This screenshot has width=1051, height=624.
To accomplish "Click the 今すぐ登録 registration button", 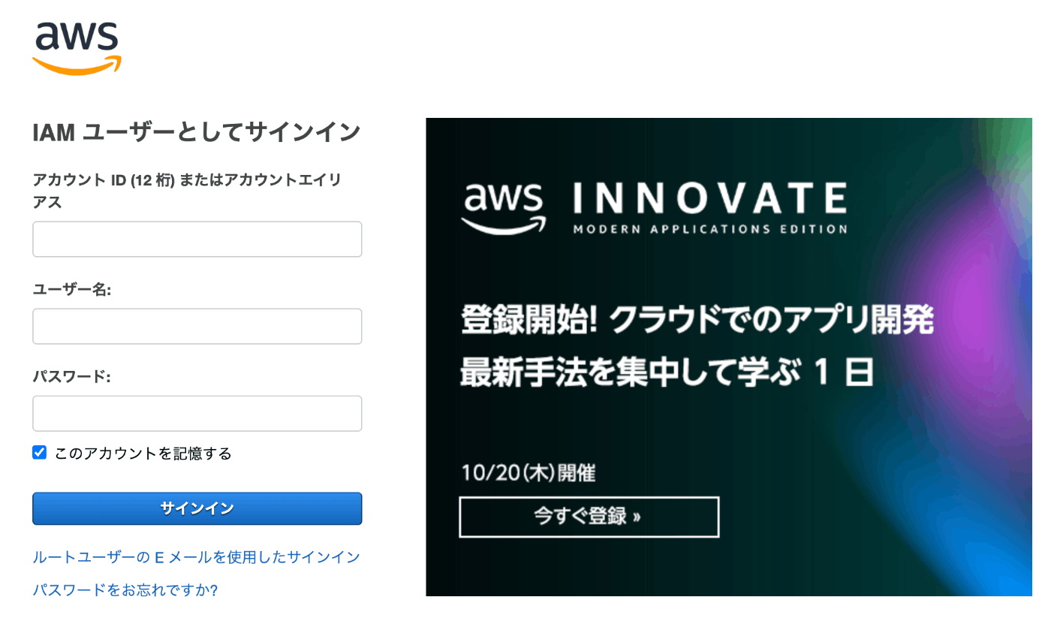I will [x=589, y=517].
